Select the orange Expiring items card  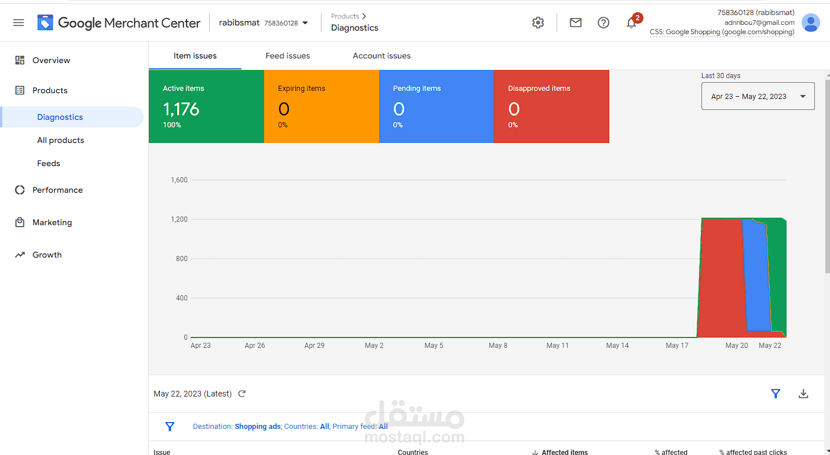321,107
